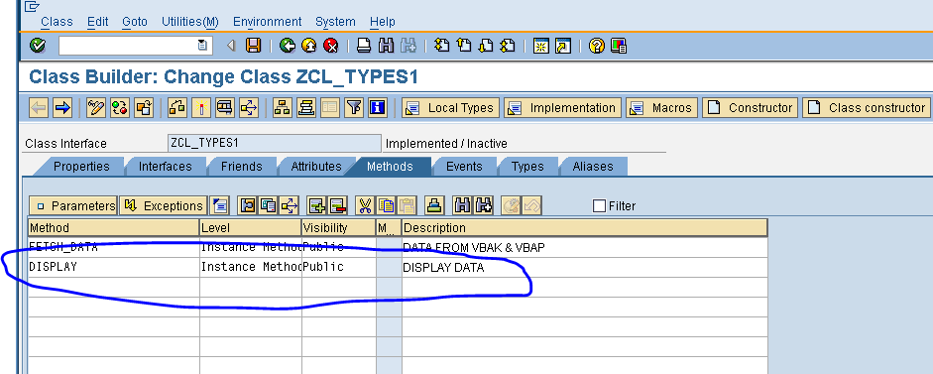
Task: Open the Environment menu
Action: 267,22
